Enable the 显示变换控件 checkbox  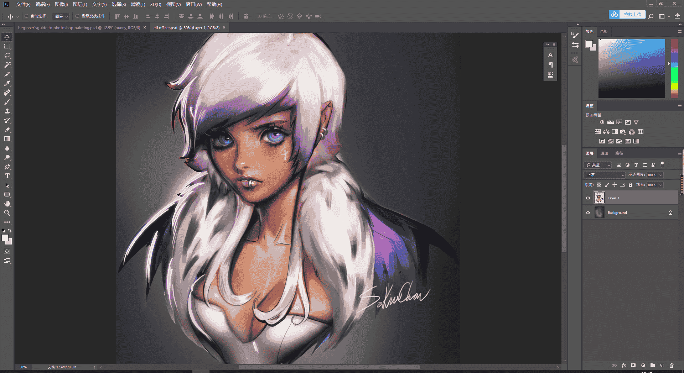[77, 16]
